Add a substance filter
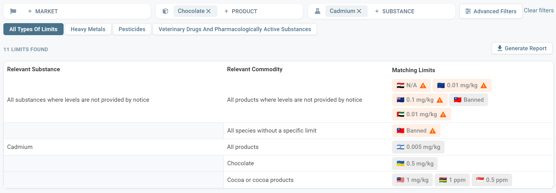556x193 pixels. pyautogui.click(x=395, y=11)
